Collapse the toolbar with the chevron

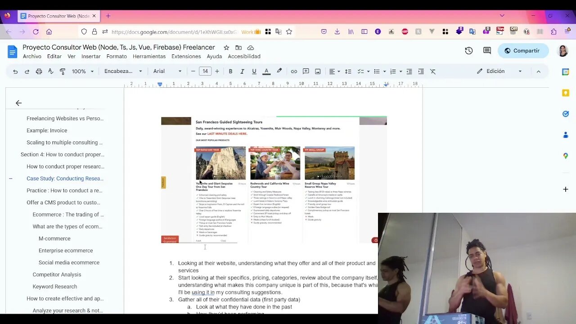point(538,71)
